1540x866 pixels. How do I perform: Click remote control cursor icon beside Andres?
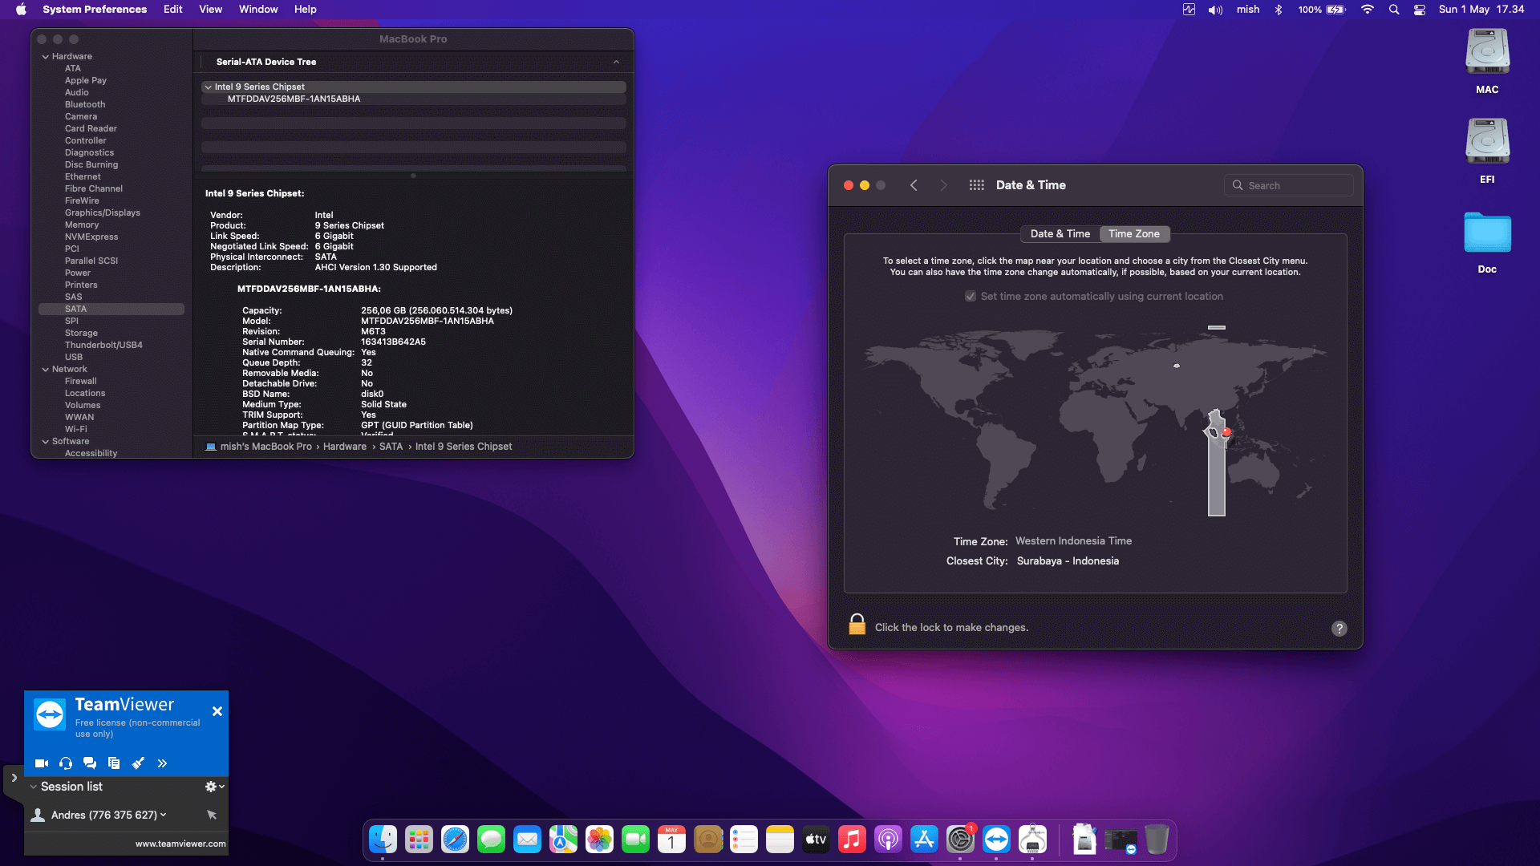click(x=212, y=815)
